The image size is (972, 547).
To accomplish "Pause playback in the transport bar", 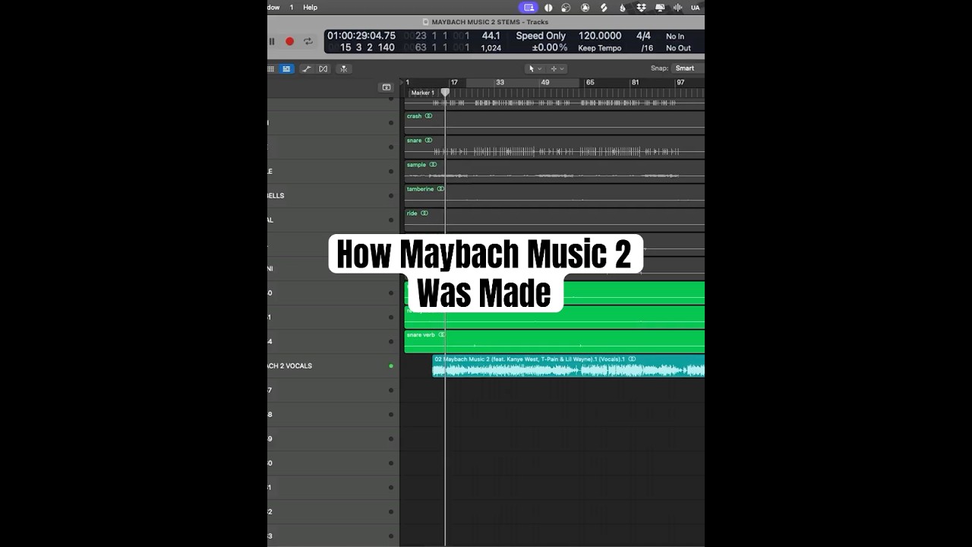I will pyautogui.click(x=272, y=42).
